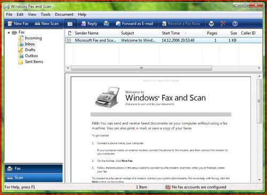Switch to the Scan view button
The image size is (267, 195).
point(34,177)
